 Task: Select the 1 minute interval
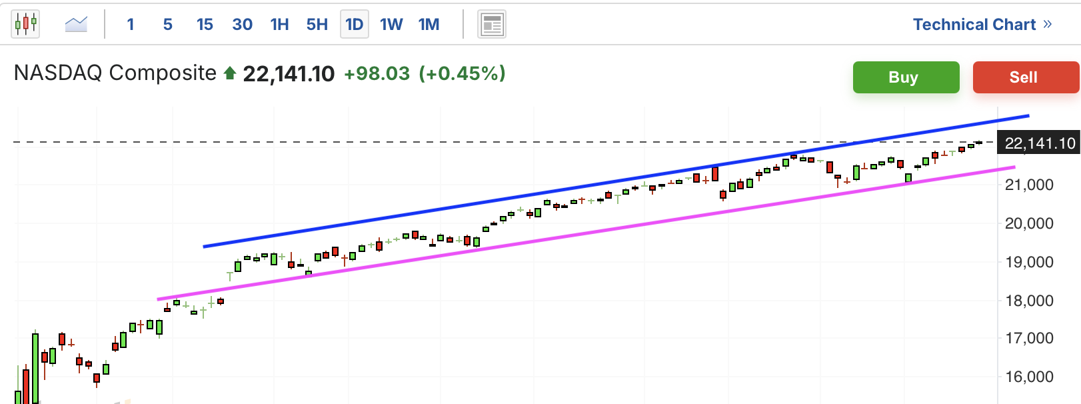point(131,25)
